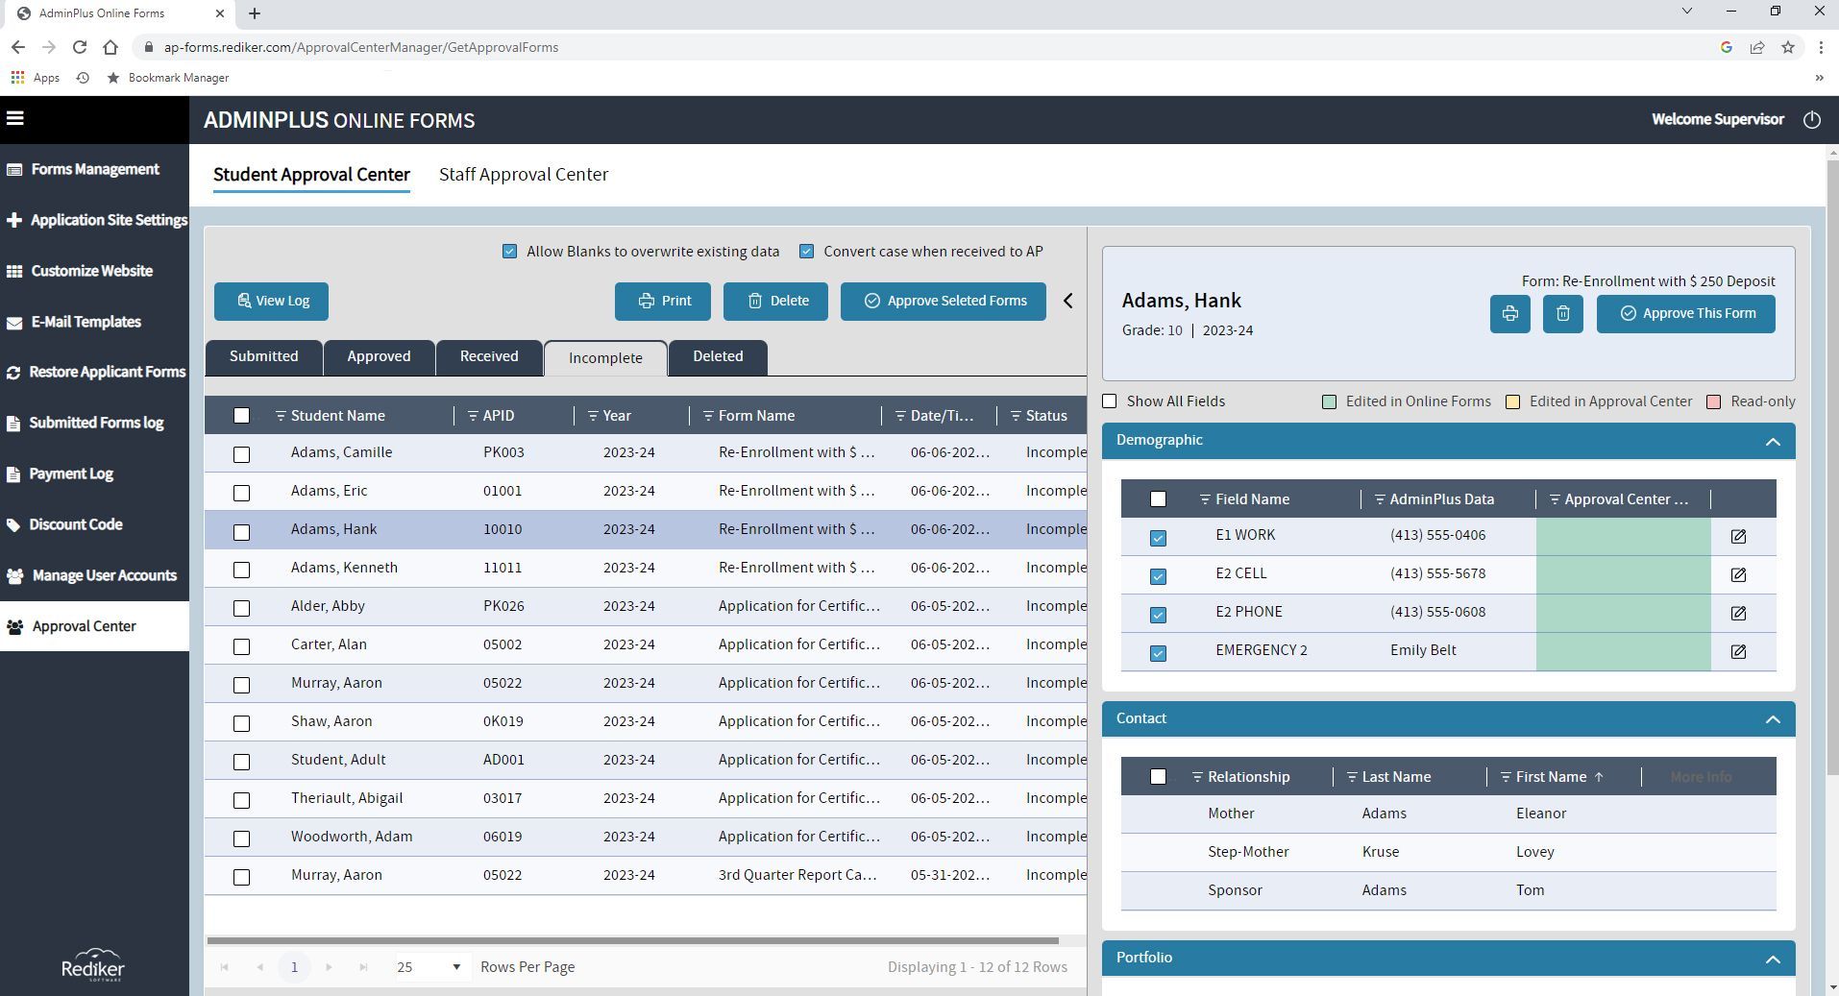The width and height of the screenshot is (1839, 996).
Task: Collapse the form list panel arrow
Action: [x=1068, y=301]
